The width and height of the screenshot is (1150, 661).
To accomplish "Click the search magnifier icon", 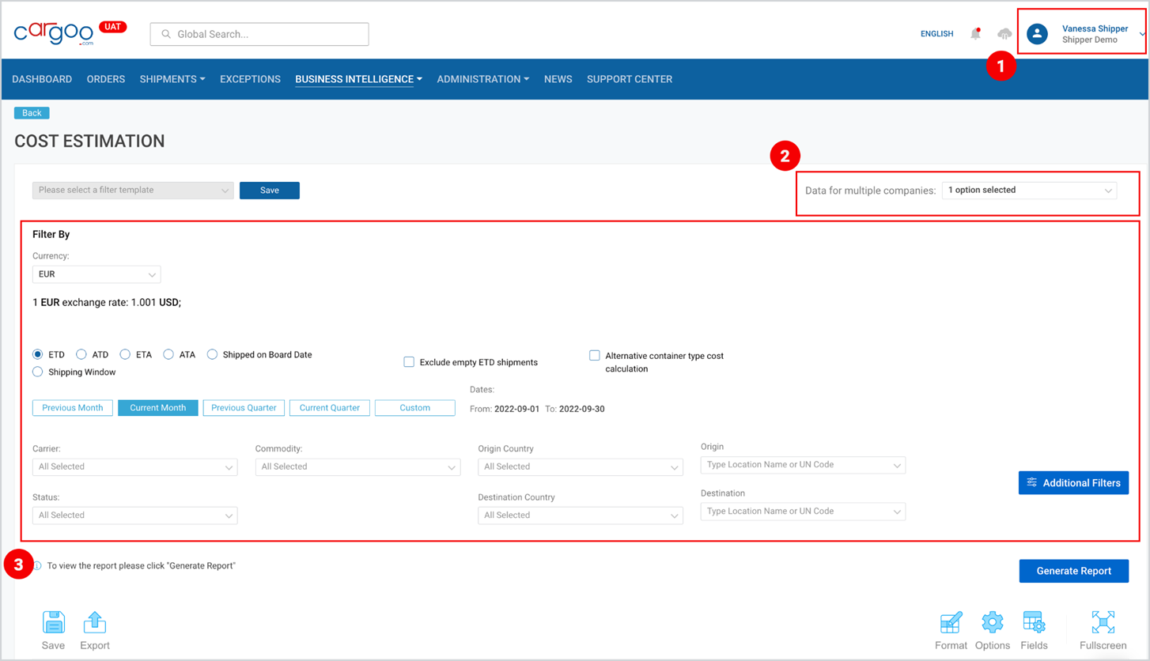I will 166,34.
